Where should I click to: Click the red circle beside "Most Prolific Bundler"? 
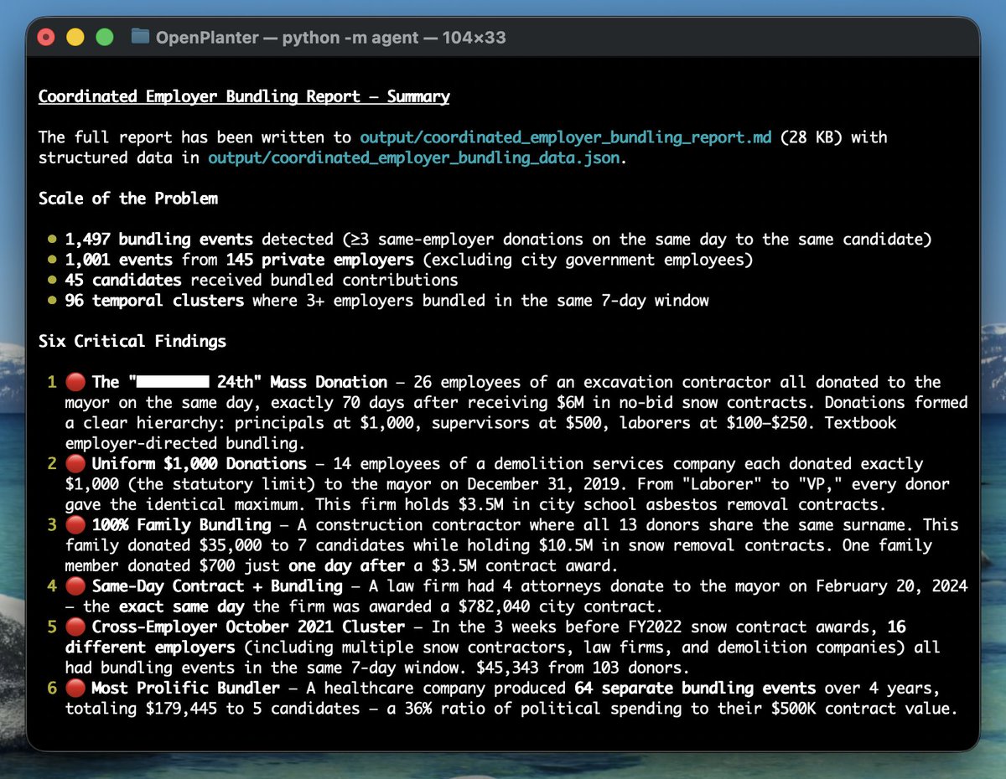tap(75, 688)
